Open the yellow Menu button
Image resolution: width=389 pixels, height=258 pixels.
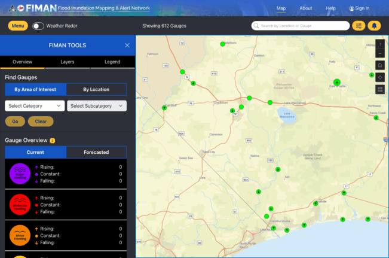click(x=18, y=26)
